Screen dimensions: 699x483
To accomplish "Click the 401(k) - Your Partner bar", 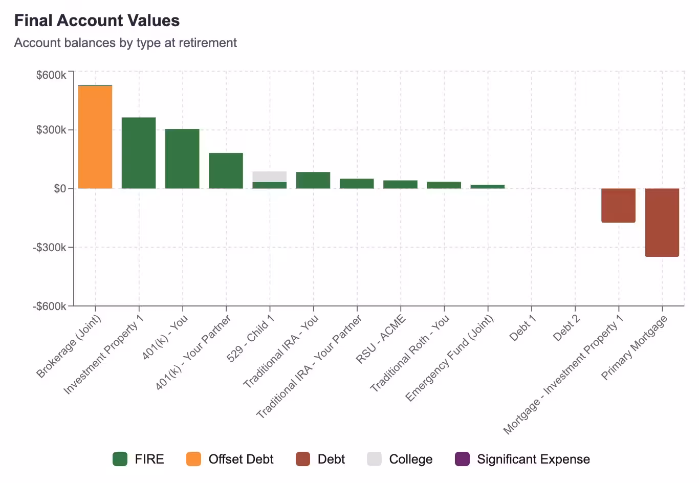I will point(226,171).
